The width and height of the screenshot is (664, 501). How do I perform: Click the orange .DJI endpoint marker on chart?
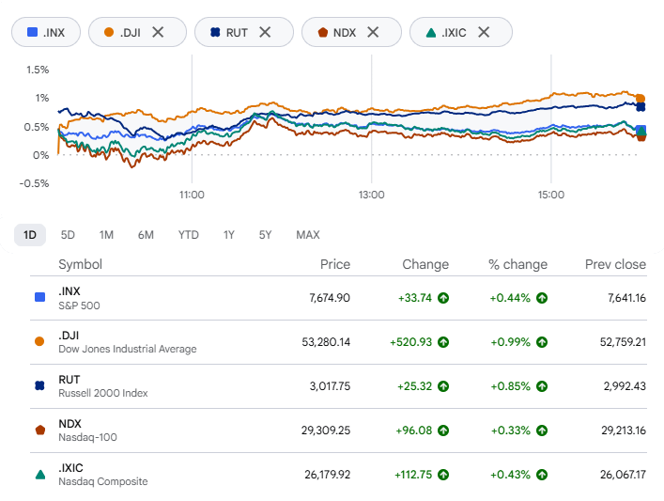coord(641,99)
